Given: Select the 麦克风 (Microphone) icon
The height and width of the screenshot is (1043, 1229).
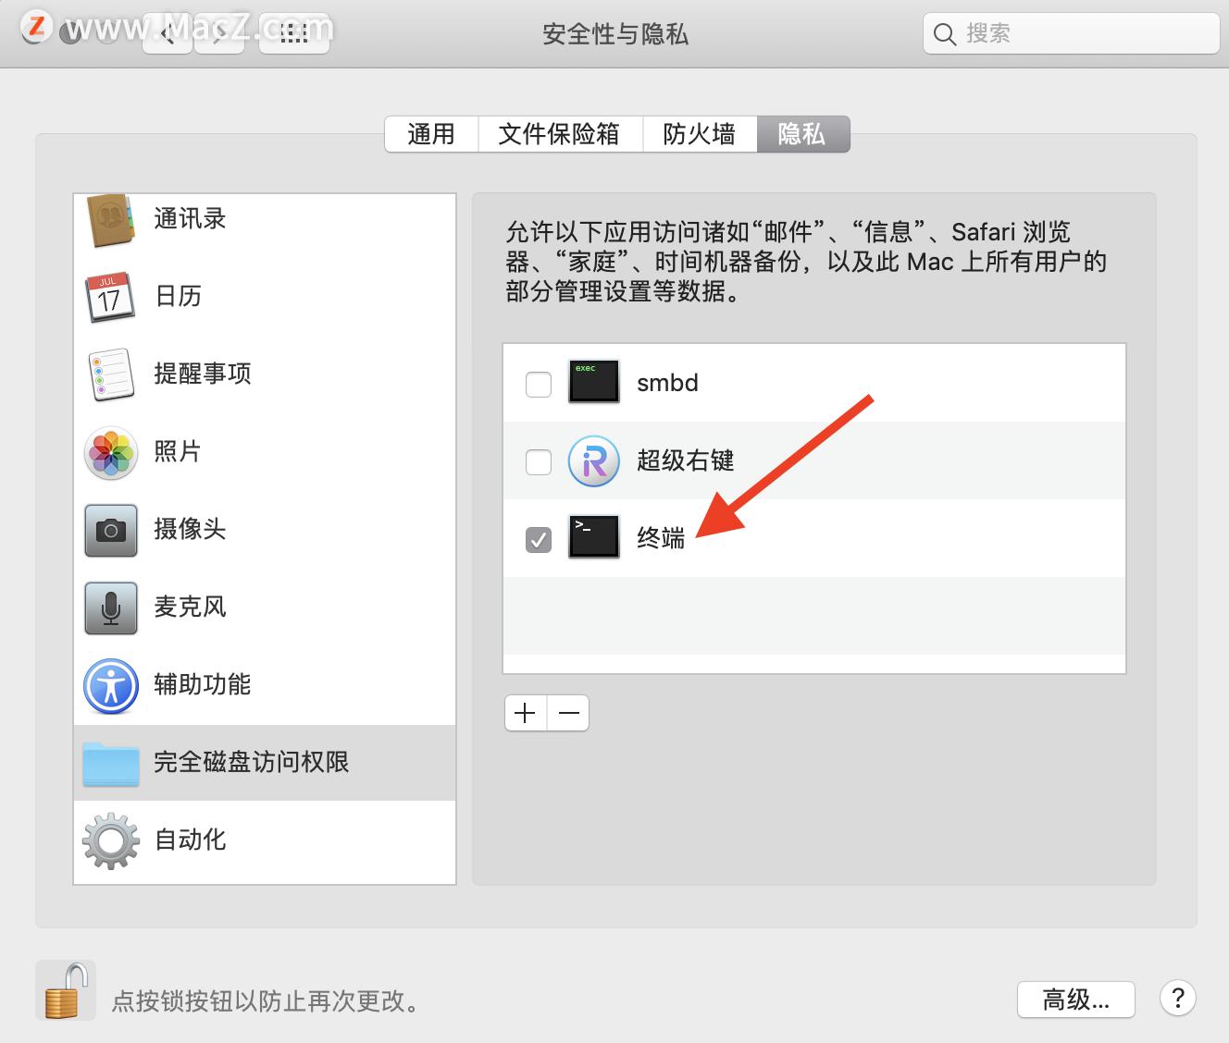Looking at the screenshot, I should pos(110,607).
